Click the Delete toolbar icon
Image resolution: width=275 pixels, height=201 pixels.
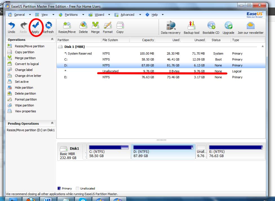[x=83, y=27]
